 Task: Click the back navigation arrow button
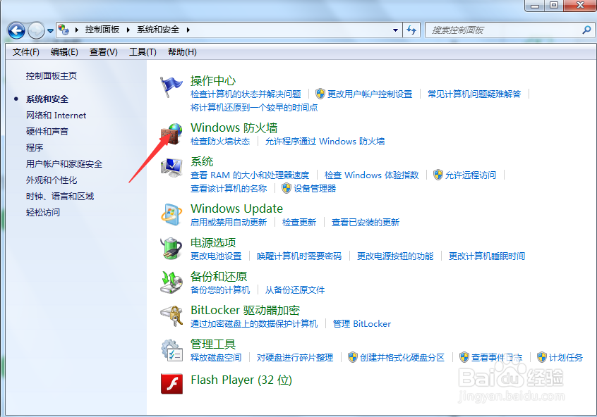coord(16,30)
